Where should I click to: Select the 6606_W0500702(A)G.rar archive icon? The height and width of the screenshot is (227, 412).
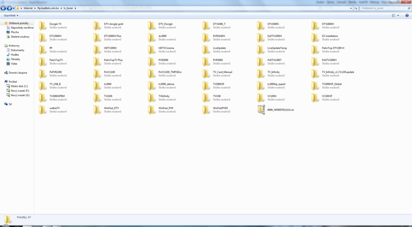[261, 110]
